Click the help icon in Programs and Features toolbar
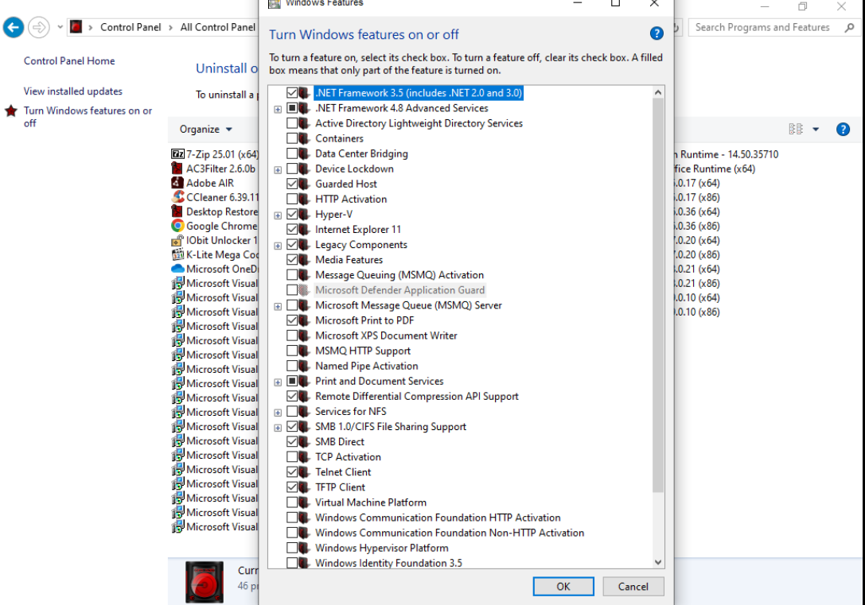865x605 pixels. click(x=843, y=130)
